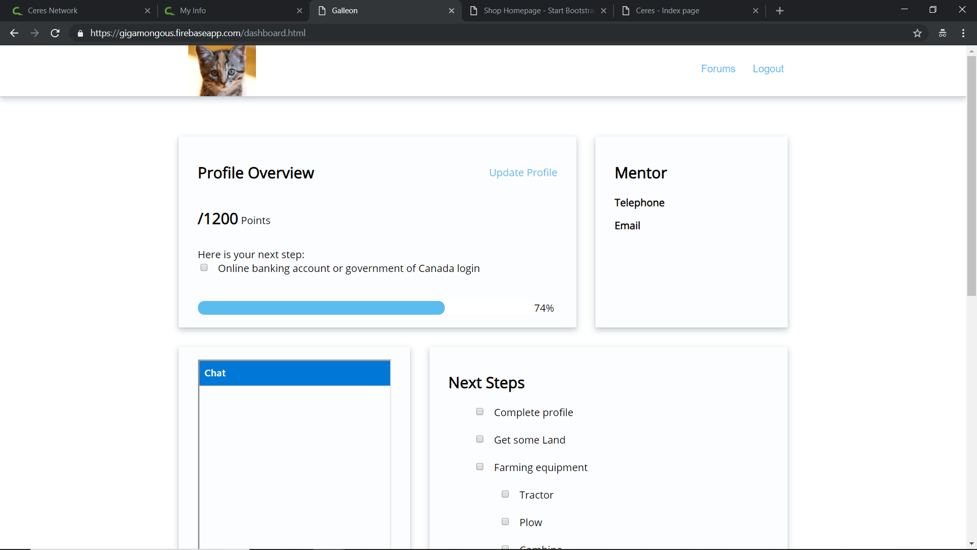The height and width of the screenshot is (550, 977).
Task: Switch to the My Info tab
Action: pos(229,11)
